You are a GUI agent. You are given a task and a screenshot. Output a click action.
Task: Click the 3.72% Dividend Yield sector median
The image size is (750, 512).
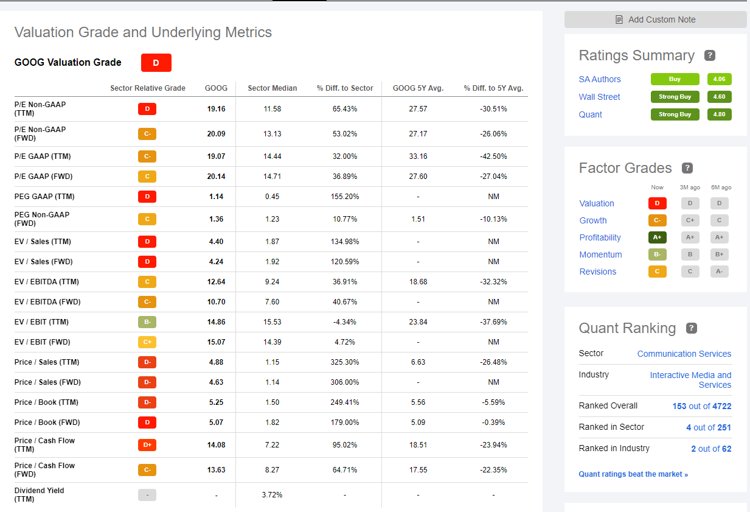pos(272,495)
